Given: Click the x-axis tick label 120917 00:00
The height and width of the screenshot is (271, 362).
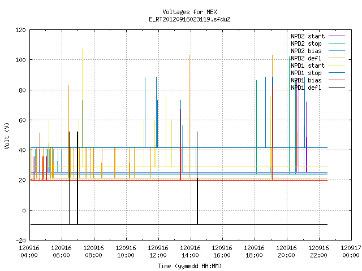Looking at the screenshot, I should click(x=351, y=252).
